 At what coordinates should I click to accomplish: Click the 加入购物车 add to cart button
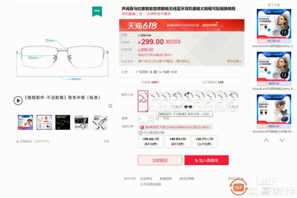point(206,160)
